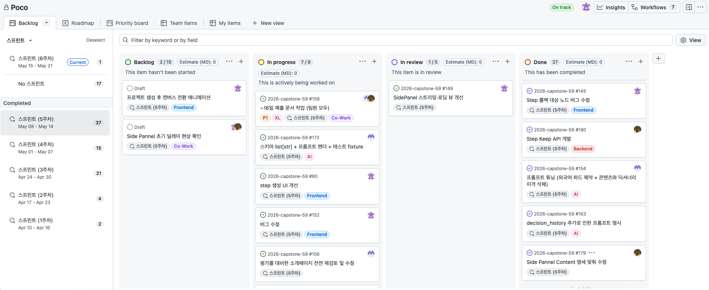709x290 pixels.
Task: Add item to In progress column
Action: point(374,61)
